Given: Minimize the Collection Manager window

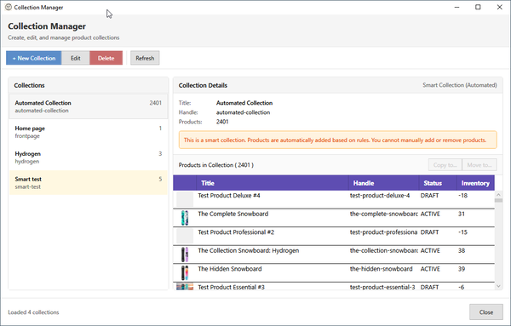Looking at the screenshot, I should (456, 7).
